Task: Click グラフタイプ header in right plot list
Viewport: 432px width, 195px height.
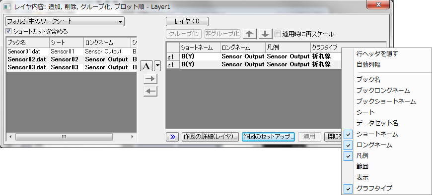Action: click(326, 48)
